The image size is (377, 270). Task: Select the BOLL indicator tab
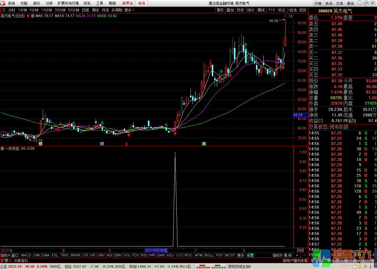209,255
